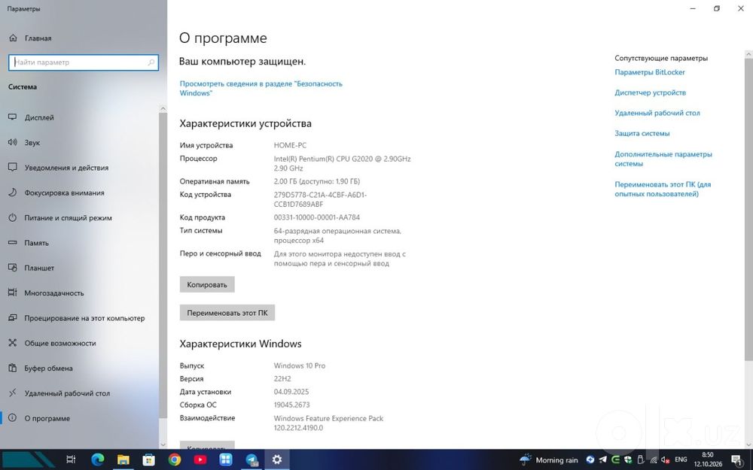Click the sidebar scrollbar down arrow
753x470 pixels.
point(163,445)
